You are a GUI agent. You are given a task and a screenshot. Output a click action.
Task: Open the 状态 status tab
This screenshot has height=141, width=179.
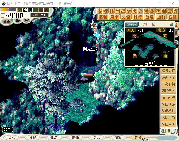tap(11, 138)
